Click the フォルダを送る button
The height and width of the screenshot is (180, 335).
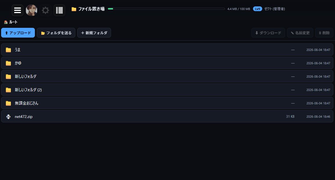56,33
